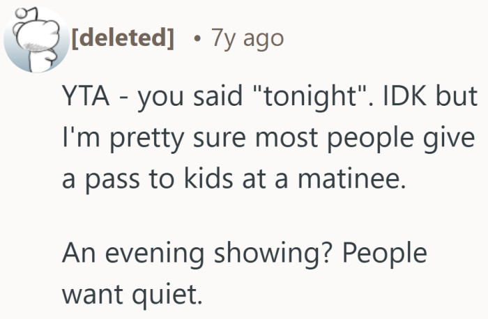
Task: Open the [deleted] username profile
Action: (122, 37)
